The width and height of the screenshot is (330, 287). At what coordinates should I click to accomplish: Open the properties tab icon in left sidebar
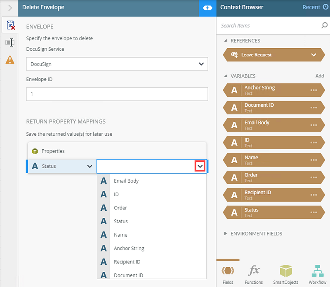coord(9,42)
